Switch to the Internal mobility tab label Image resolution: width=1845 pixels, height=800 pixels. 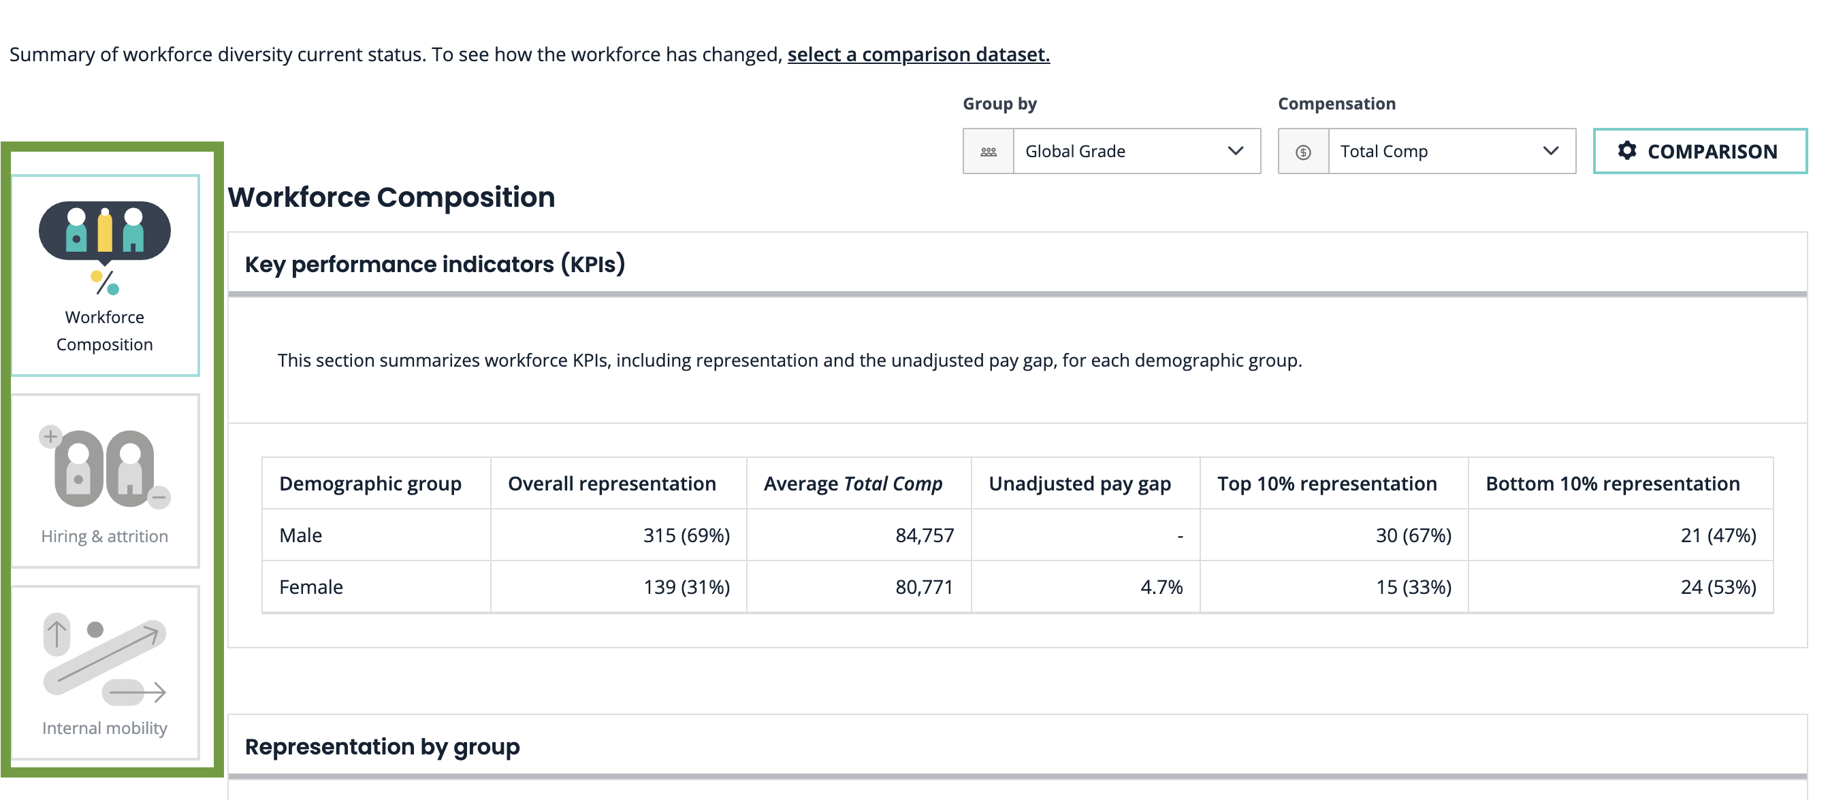click(x=105, y=728)
